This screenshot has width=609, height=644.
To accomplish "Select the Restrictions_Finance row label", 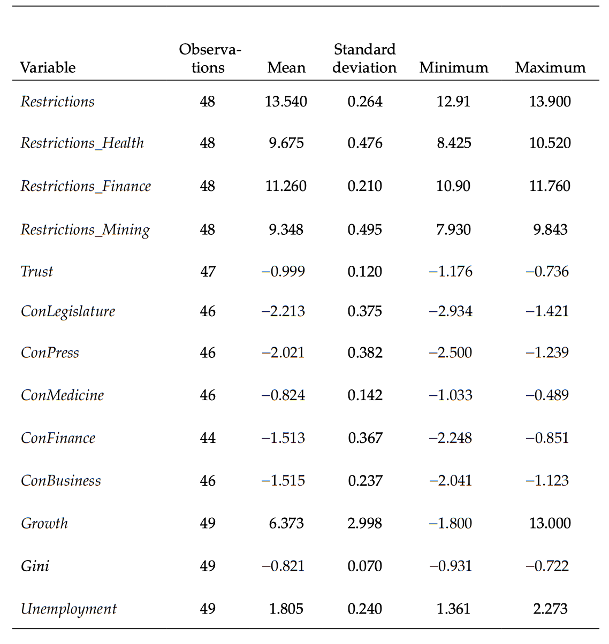I will pos(86,186).
